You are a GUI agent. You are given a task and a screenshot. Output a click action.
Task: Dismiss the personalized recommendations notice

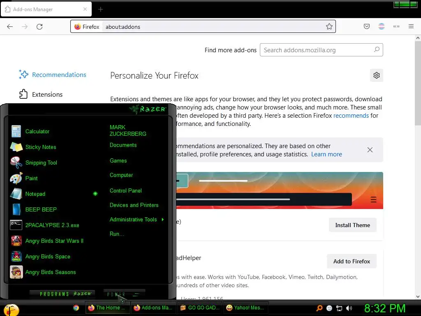(x=370, y=150)
